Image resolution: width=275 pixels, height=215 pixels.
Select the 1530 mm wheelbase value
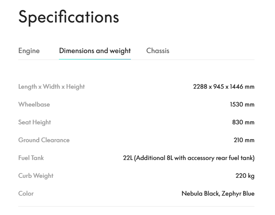pyautogui.click(x=242, y=104)
